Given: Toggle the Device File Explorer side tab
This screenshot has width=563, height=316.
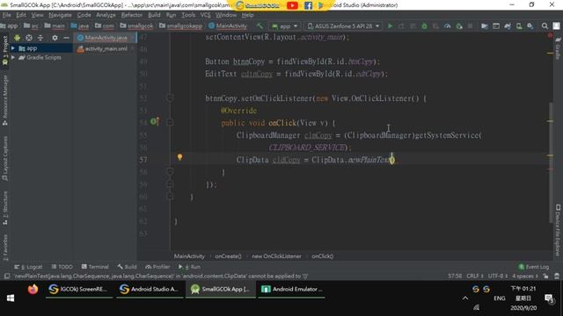Looking at the screenshot, I should 558,230.
